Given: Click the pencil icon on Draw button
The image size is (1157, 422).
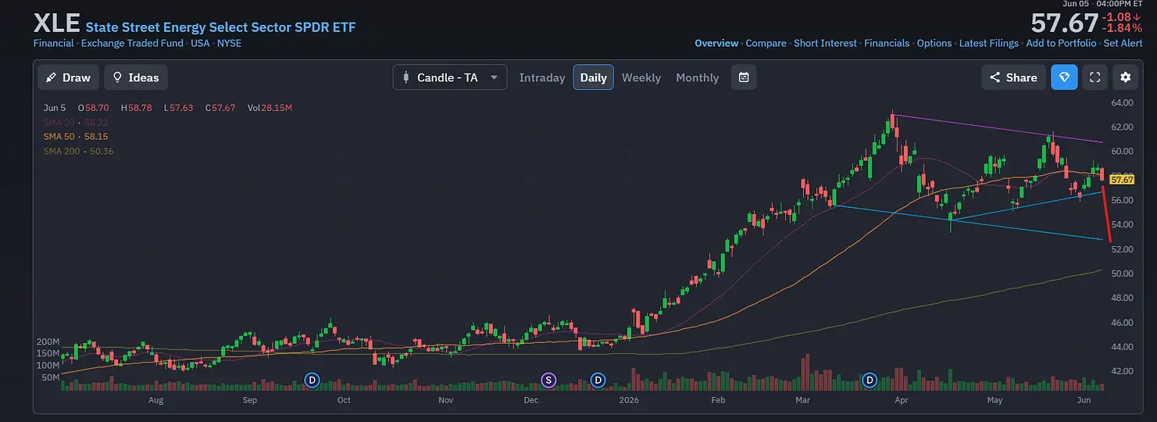Looking at the screenshot, I should click(x=52, y=77).
